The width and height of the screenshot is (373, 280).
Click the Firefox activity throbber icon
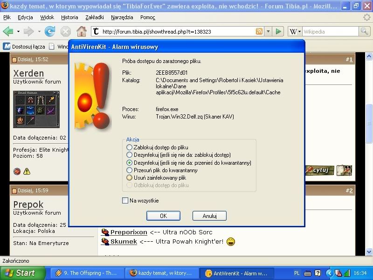(x=366, y=17)
